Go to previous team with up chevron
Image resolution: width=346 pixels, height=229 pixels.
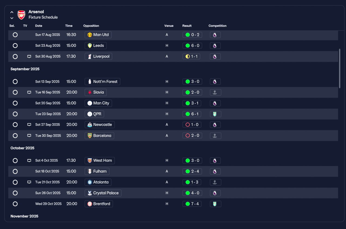pyautogui.click(x=12, y=12)
